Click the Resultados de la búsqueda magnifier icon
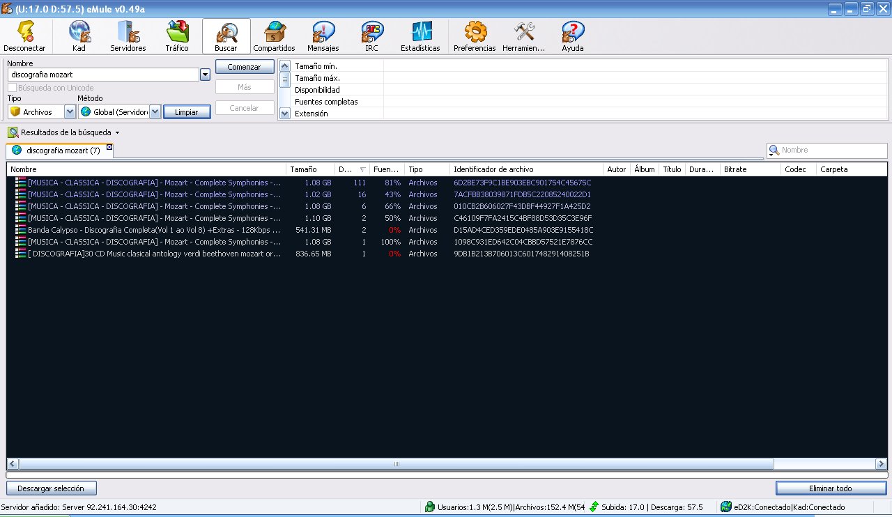The width and height of the screenshot is (892, 517). [13, 132]
